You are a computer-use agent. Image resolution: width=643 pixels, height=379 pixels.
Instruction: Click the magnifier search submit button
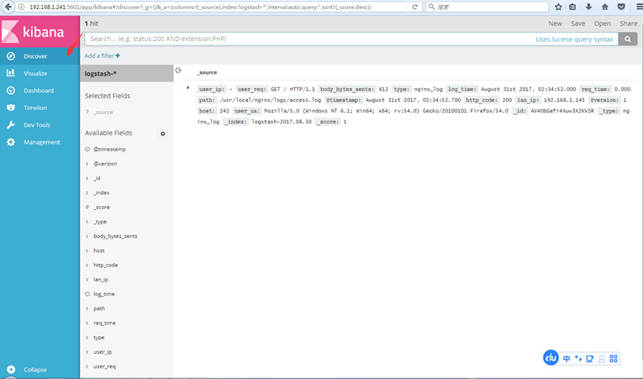coord(628,39)
